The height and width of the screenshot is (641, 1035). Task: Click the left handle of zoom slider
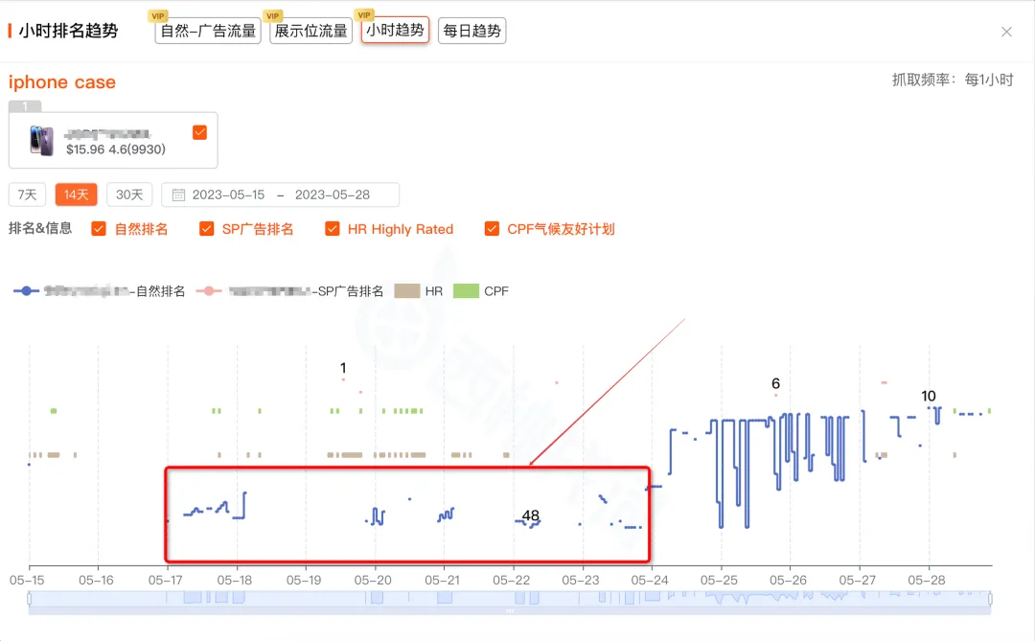coord(29,599)
